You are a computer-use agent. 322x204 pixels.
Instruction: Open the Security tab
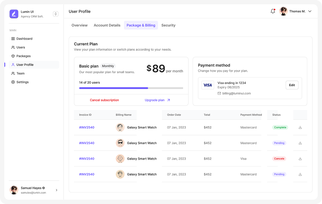[168, 25]
